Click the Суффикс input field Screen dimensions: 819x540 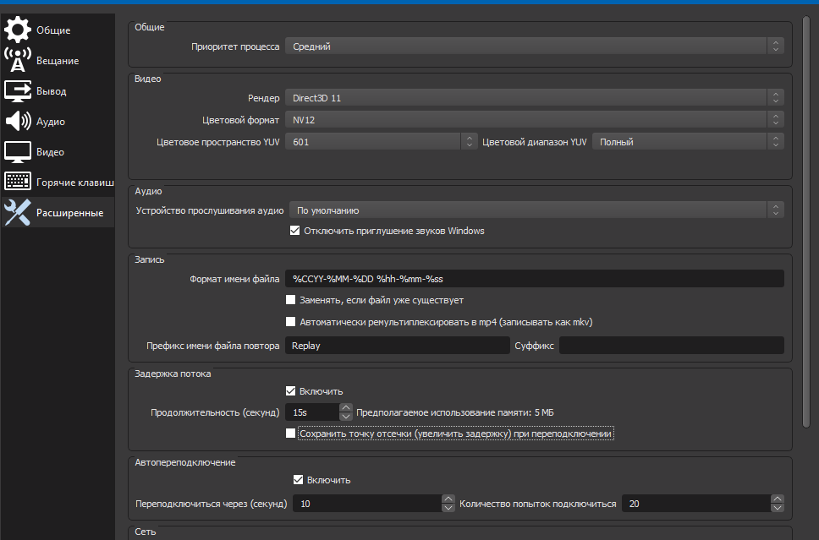click(672, 346)
